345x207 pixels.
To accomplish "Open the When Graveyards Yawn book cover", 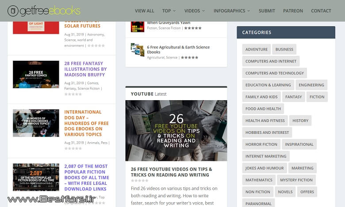I will tap(137, 26).
